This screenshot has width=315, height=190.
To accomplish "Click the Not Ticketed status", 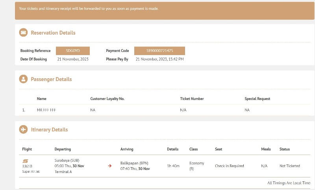I will coord(290,166).
